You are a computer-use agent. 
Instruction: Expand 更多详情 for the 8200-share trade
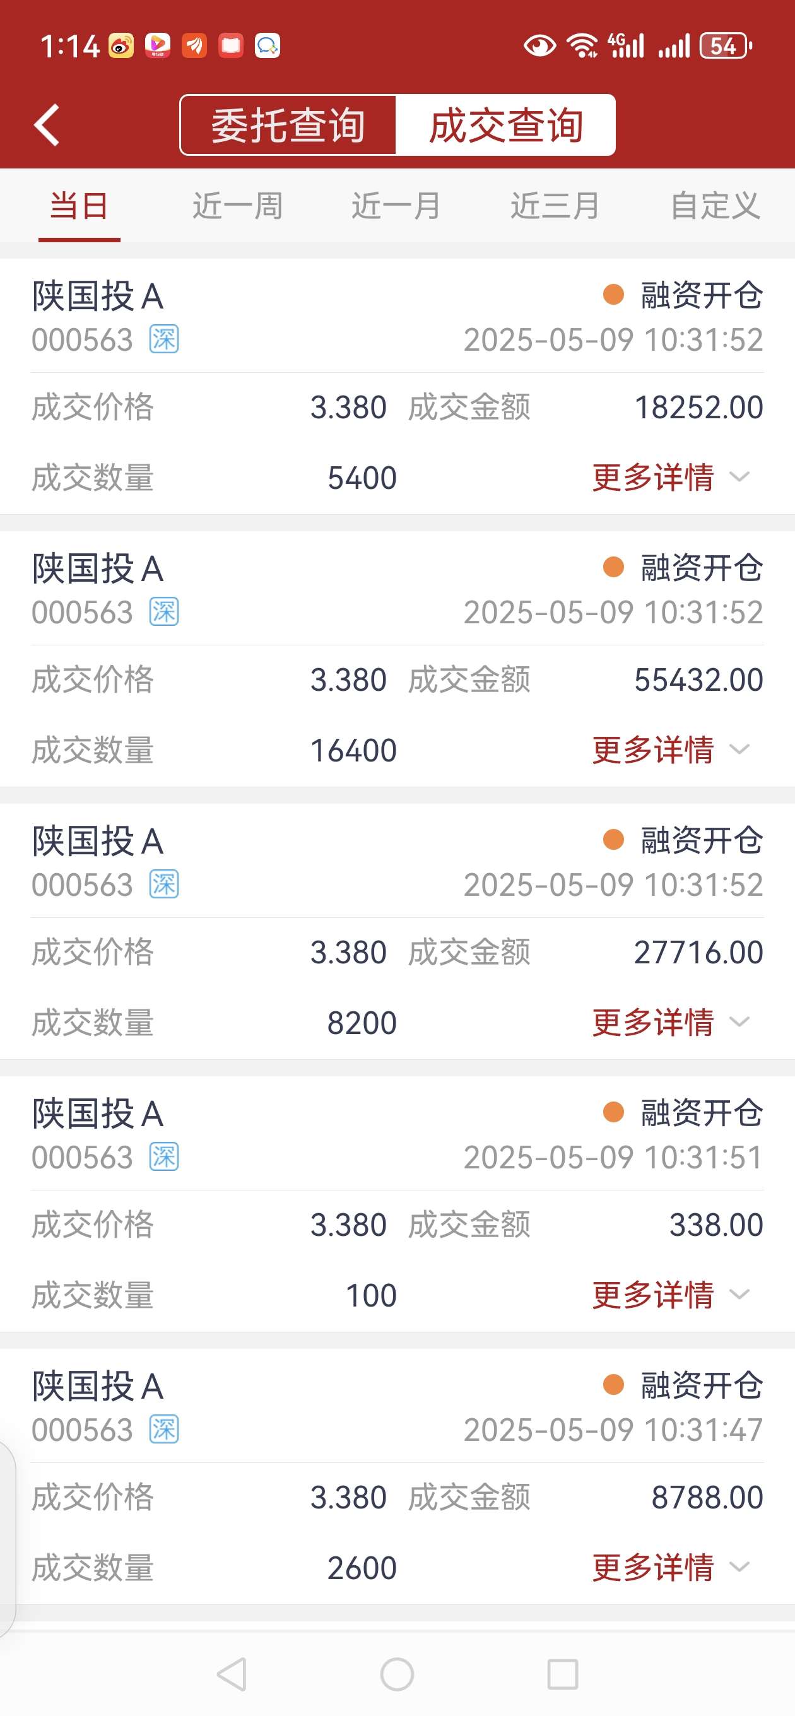pos(671,1023)
